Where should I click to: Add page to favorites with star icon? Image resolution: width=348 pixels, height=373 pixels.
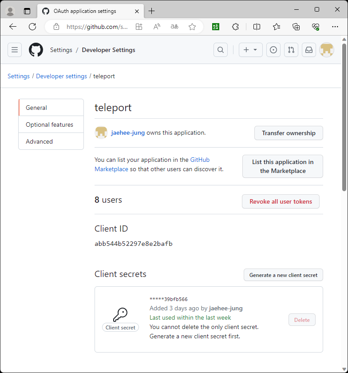(192, 27)
